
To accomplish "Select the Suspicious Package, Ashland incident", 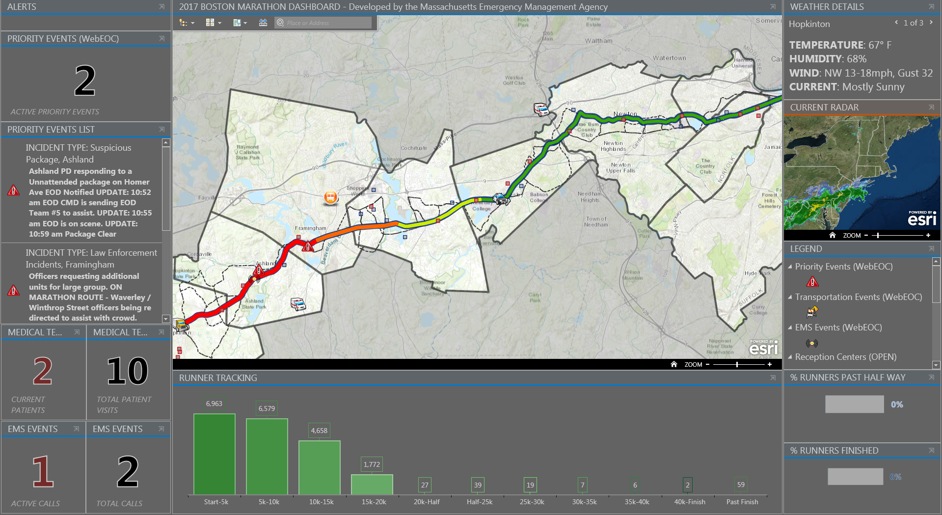I will tap(82, 190).
